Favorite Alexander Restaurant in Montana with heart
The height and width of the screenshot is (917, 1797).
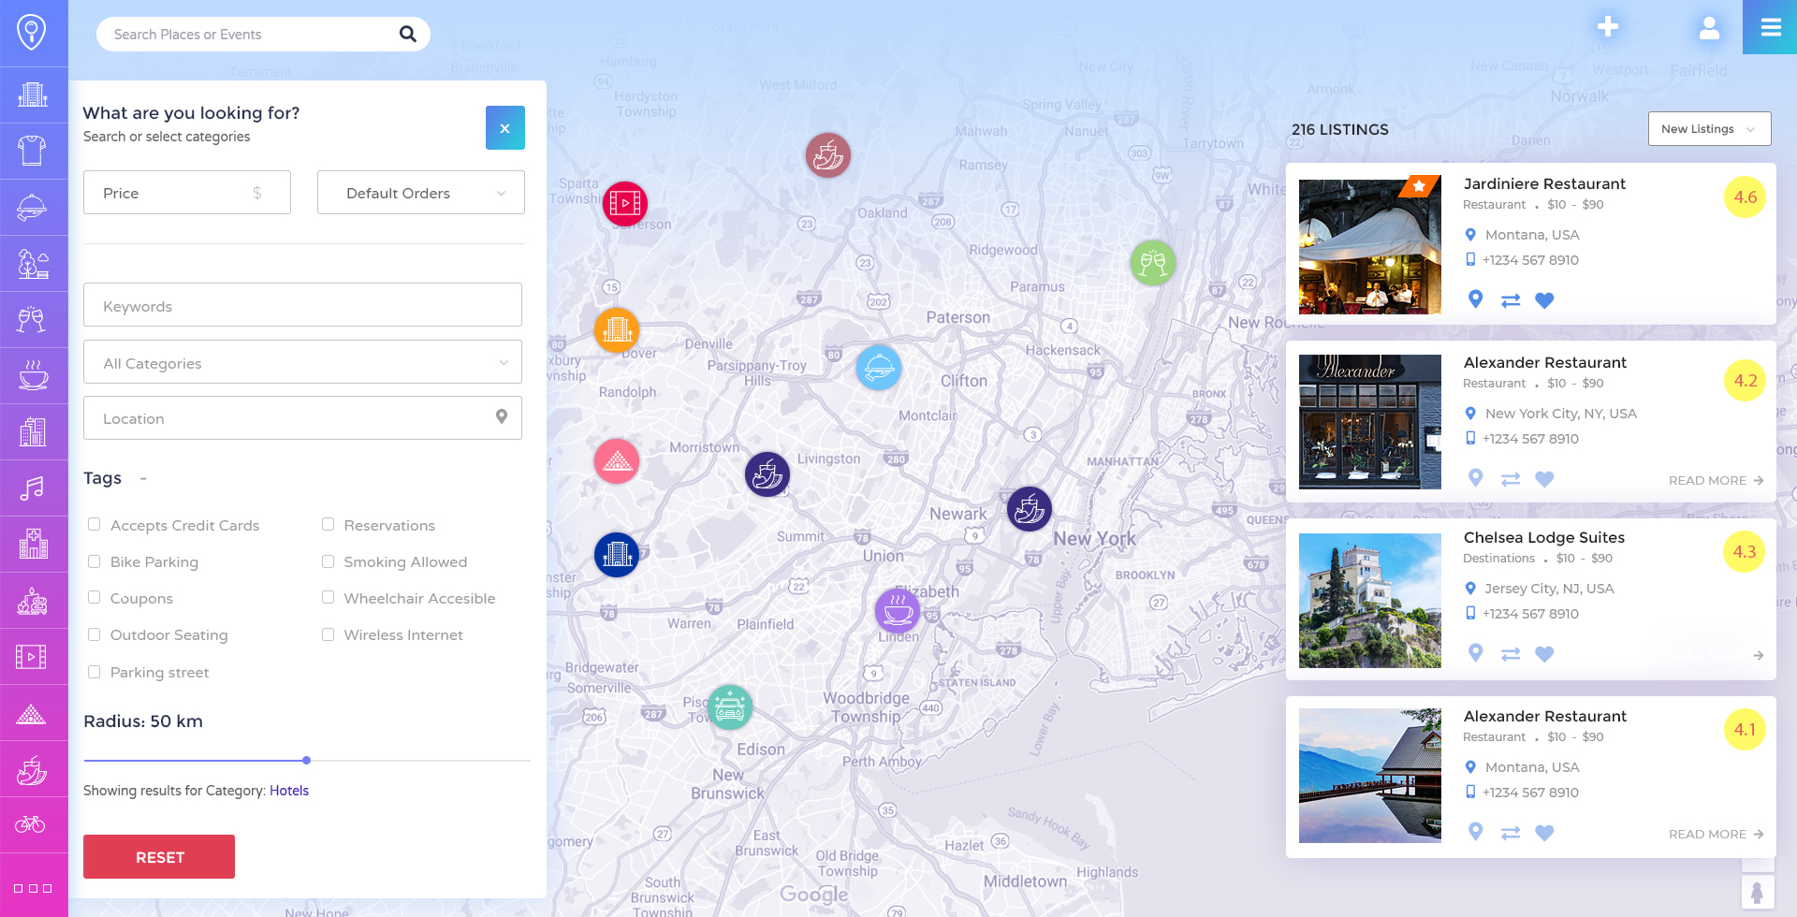[x=1544, y=833]
